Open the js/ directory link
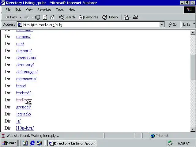This screenshot has width=196, height=147. [18, 121]
